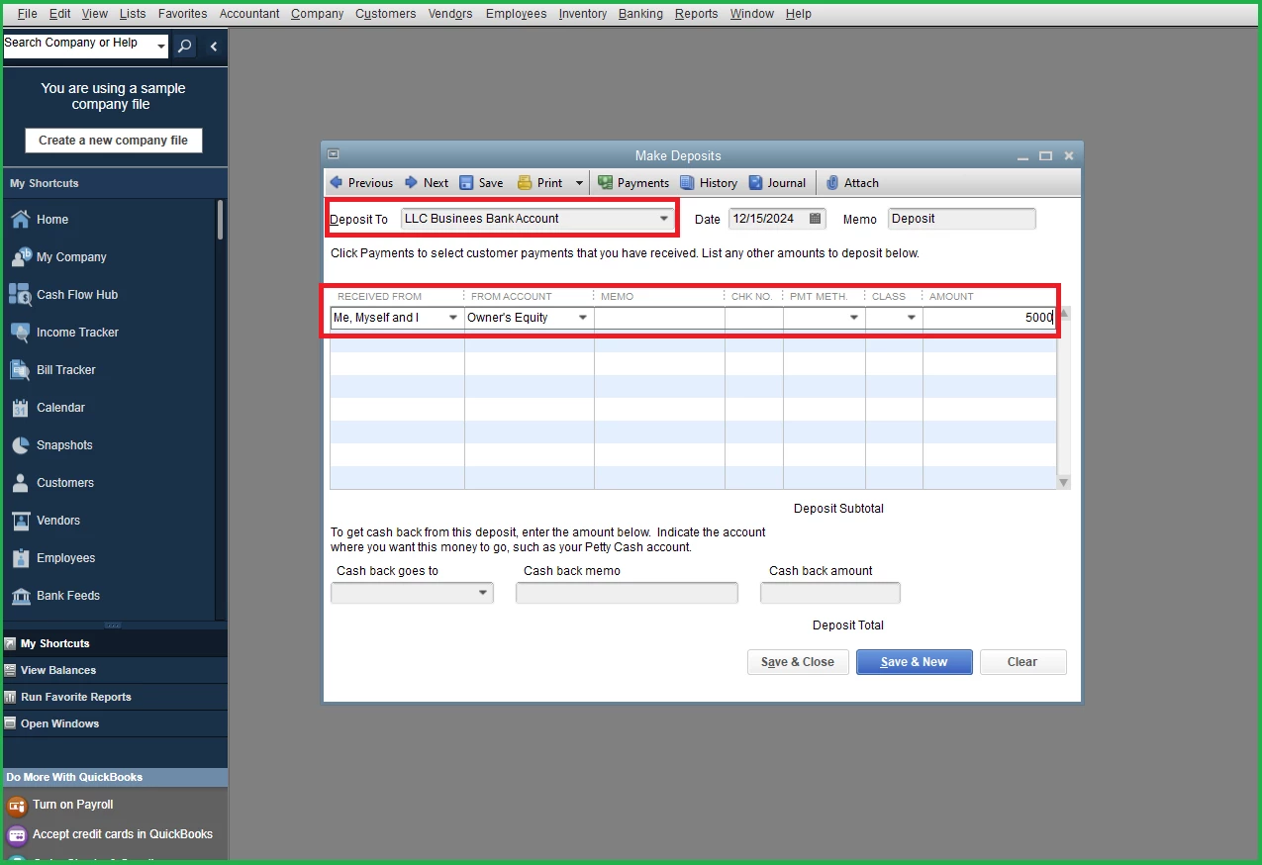Click the Chk No. cell in first row

(x=754, y=318)
